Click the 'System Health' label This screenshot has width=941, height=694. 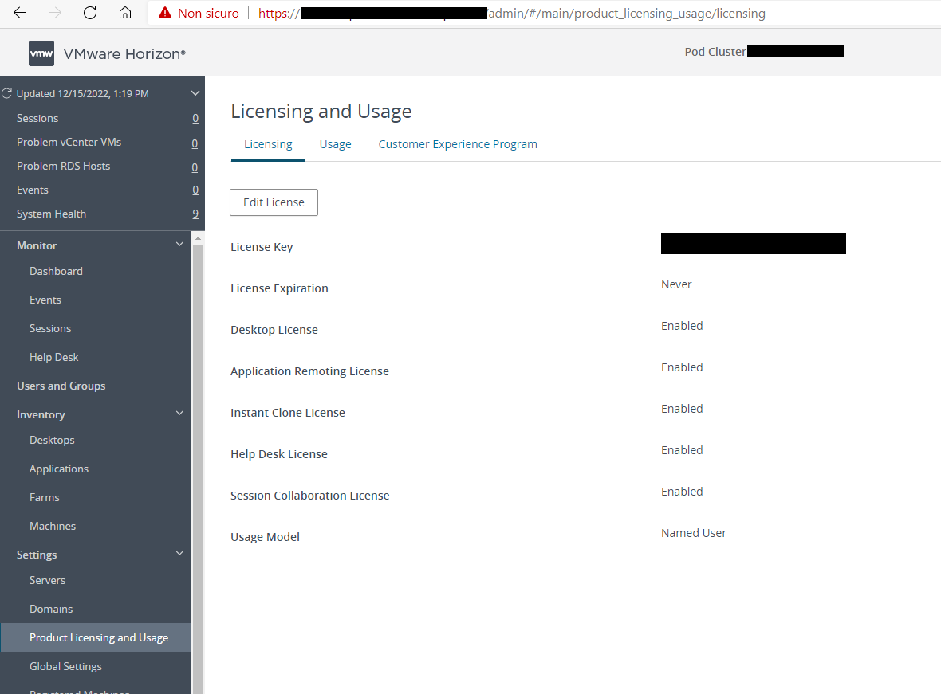pyautogui.click(x=52, y=214)
